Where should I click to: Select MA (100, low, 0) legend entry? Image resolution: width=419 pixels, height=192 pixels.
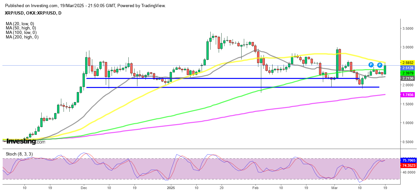tap(21, 33)
